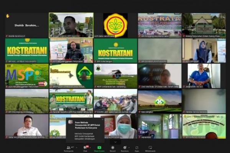Expand the arrow next to Reactions
The width and height of the screenshot is (230, 153).
click(130, 147)
